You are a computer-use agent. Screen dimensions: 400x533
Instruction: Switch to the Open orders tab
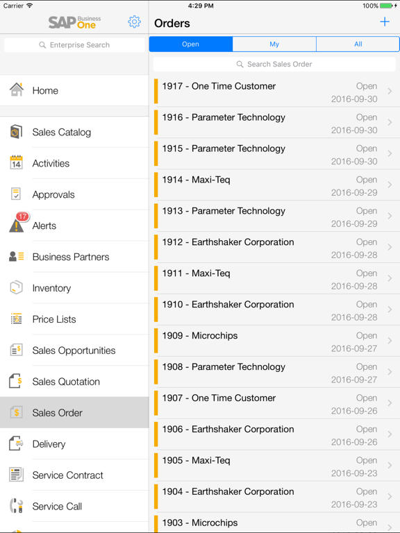[191, 44]
